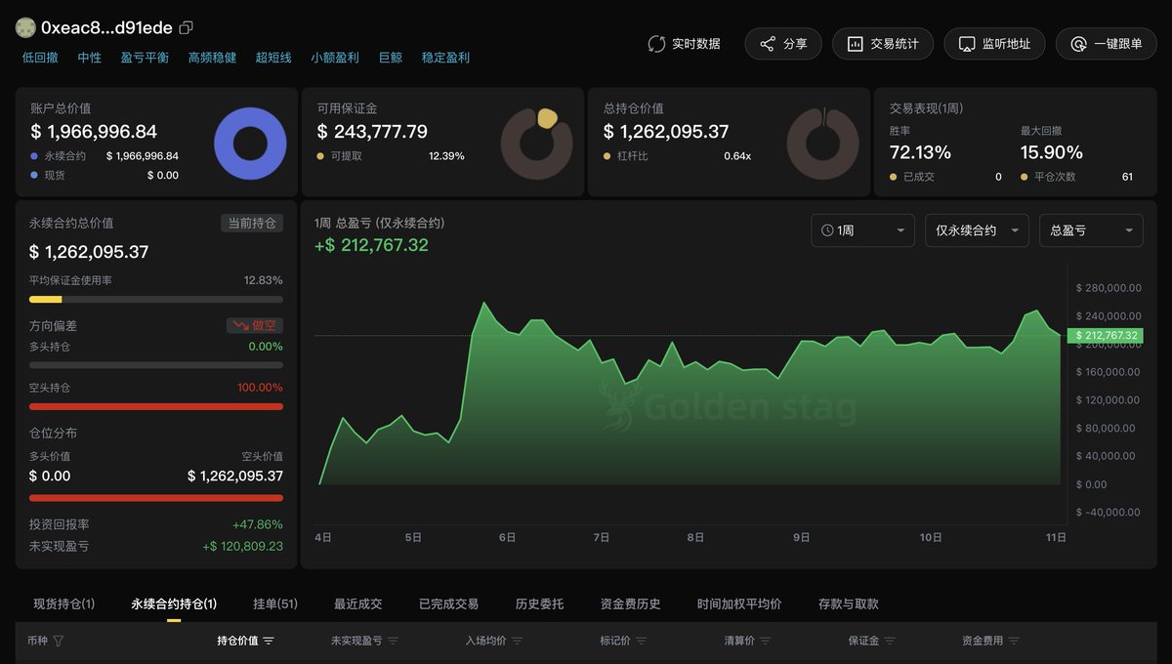The height and width of the screenshot is (664, 1172).
Task: Click the 低回撤 tag
Action: (x=40, y=58)
